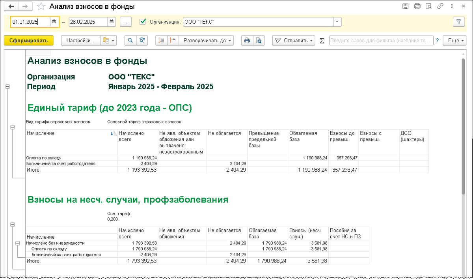The width and height of the screenshot is (473, 279).
Task: Open period selection with the ellipsis button
Action: (125, 22)
